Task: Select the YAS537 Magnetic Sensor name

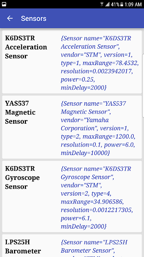Action: point(20,112)
